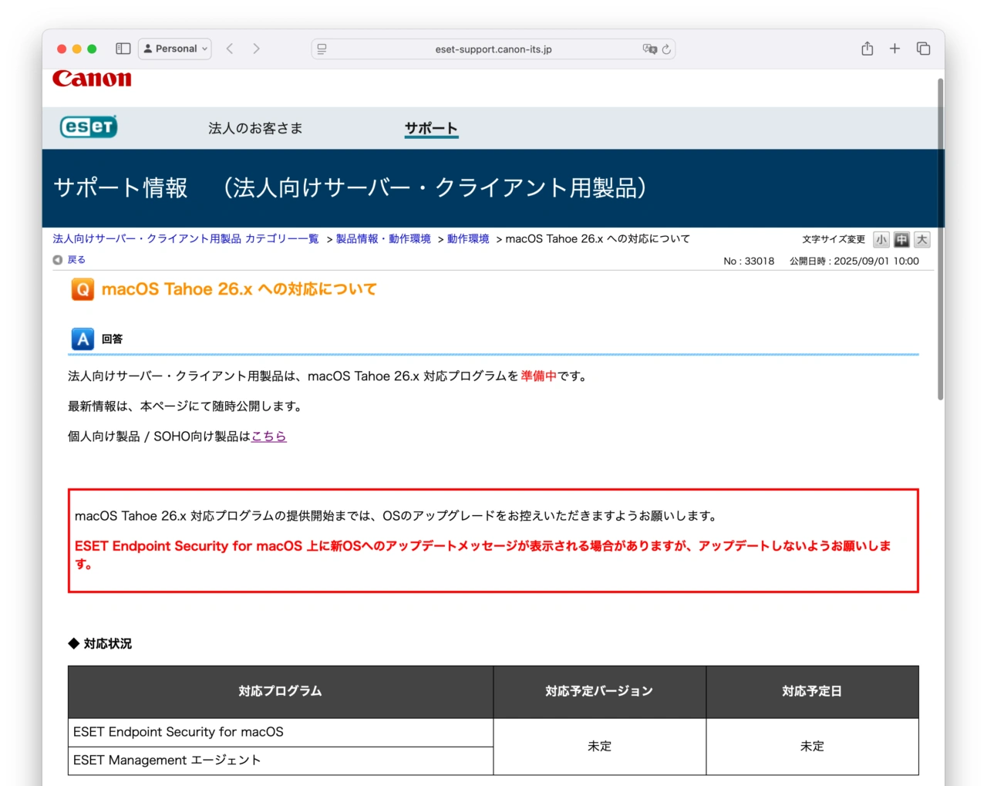Select the サポート navigation tab
Screen dimensions: 987x786
431,128
